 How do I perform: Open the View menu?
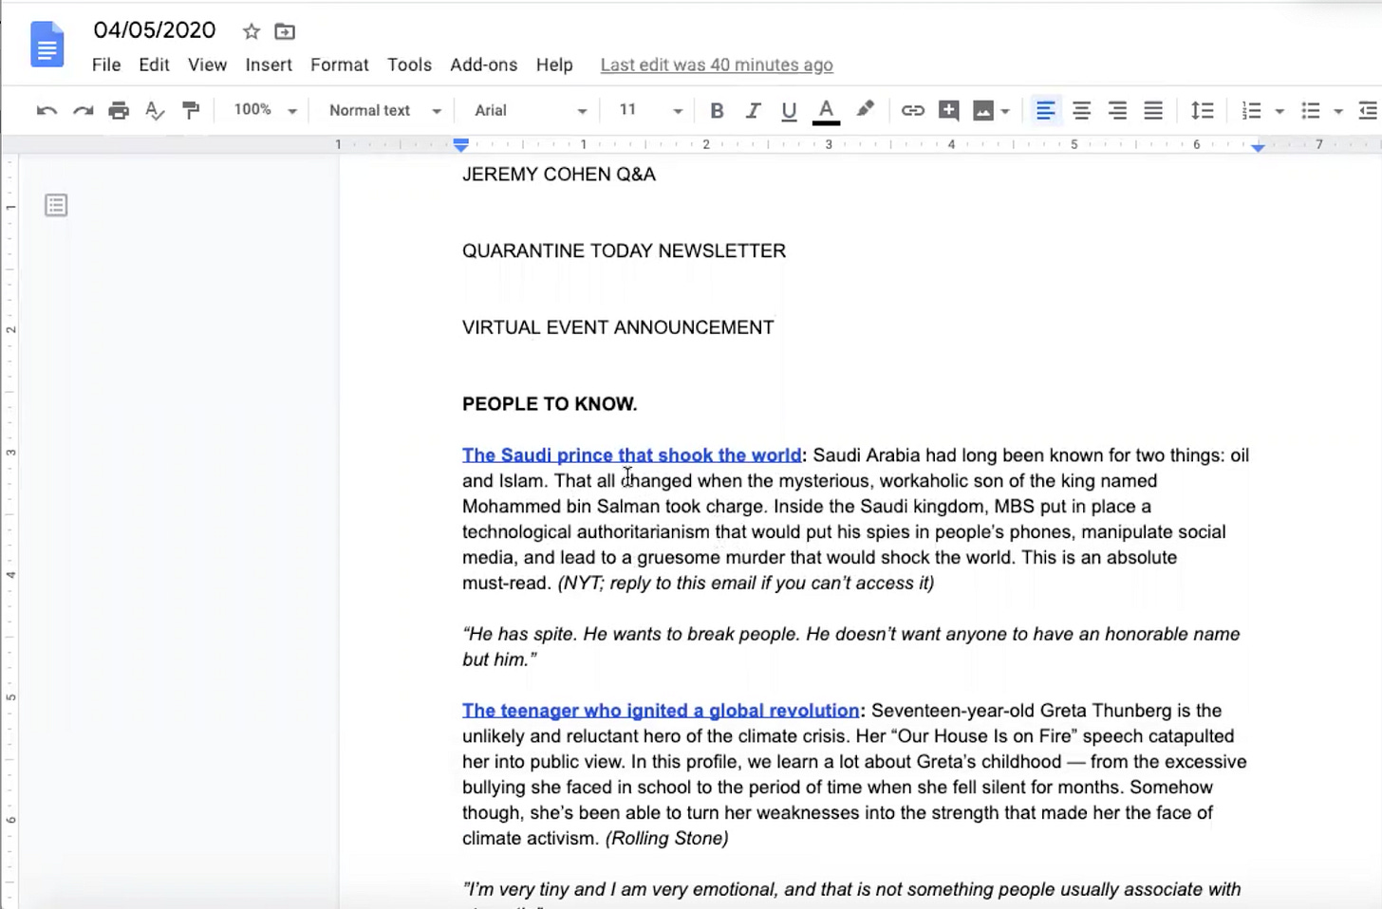207,65
